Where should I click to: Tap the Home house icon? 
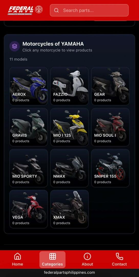(x=17, y=256)
